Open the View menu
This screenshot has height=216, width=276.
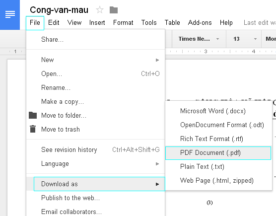74,23
